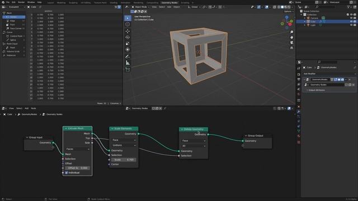
Task: Select the Move tool in viewport toolbar
Action: (x=128, y=31)
